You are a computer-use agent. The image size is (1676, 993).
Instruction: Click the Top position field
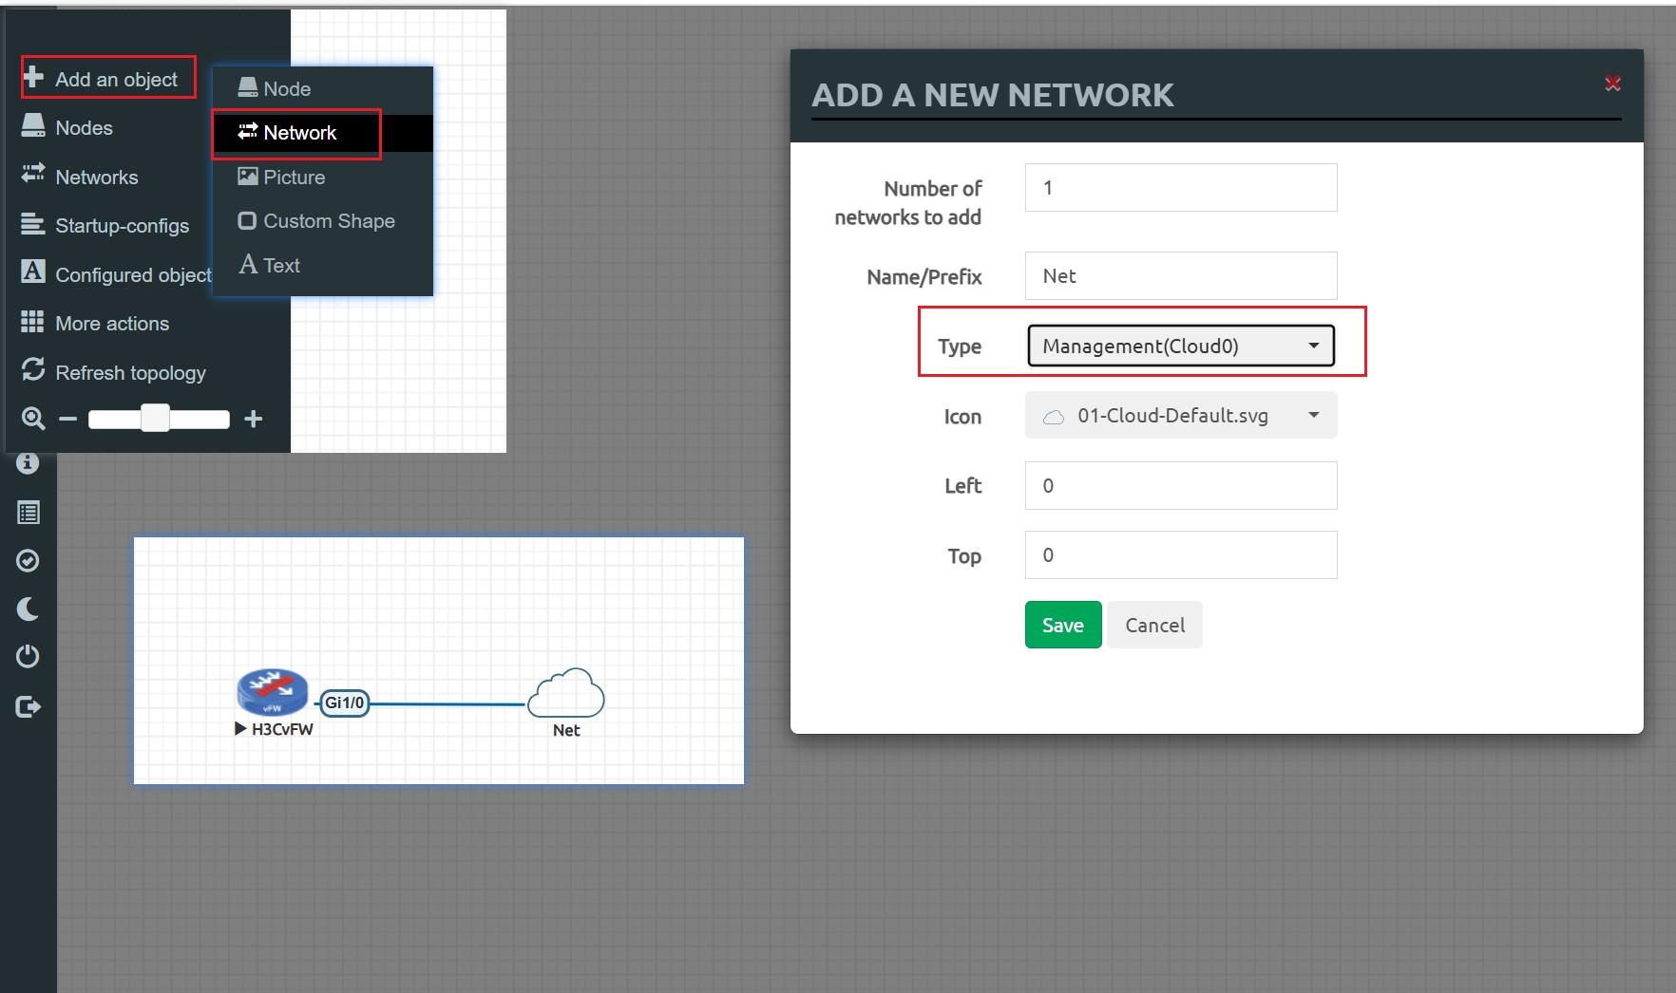click(x=1181, y=555)
